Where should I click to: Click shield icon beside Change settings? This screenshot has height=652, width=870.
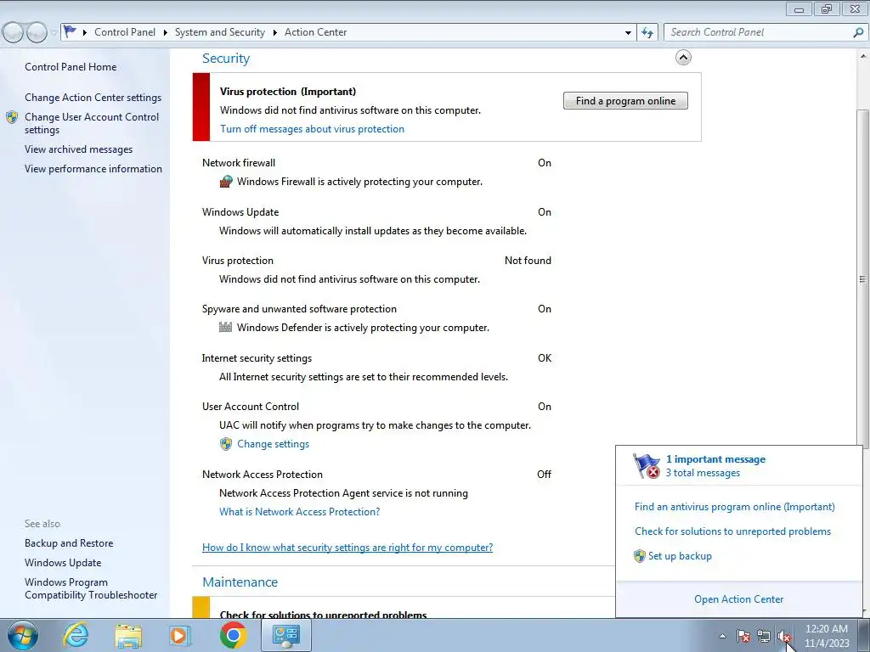point(226,443)
